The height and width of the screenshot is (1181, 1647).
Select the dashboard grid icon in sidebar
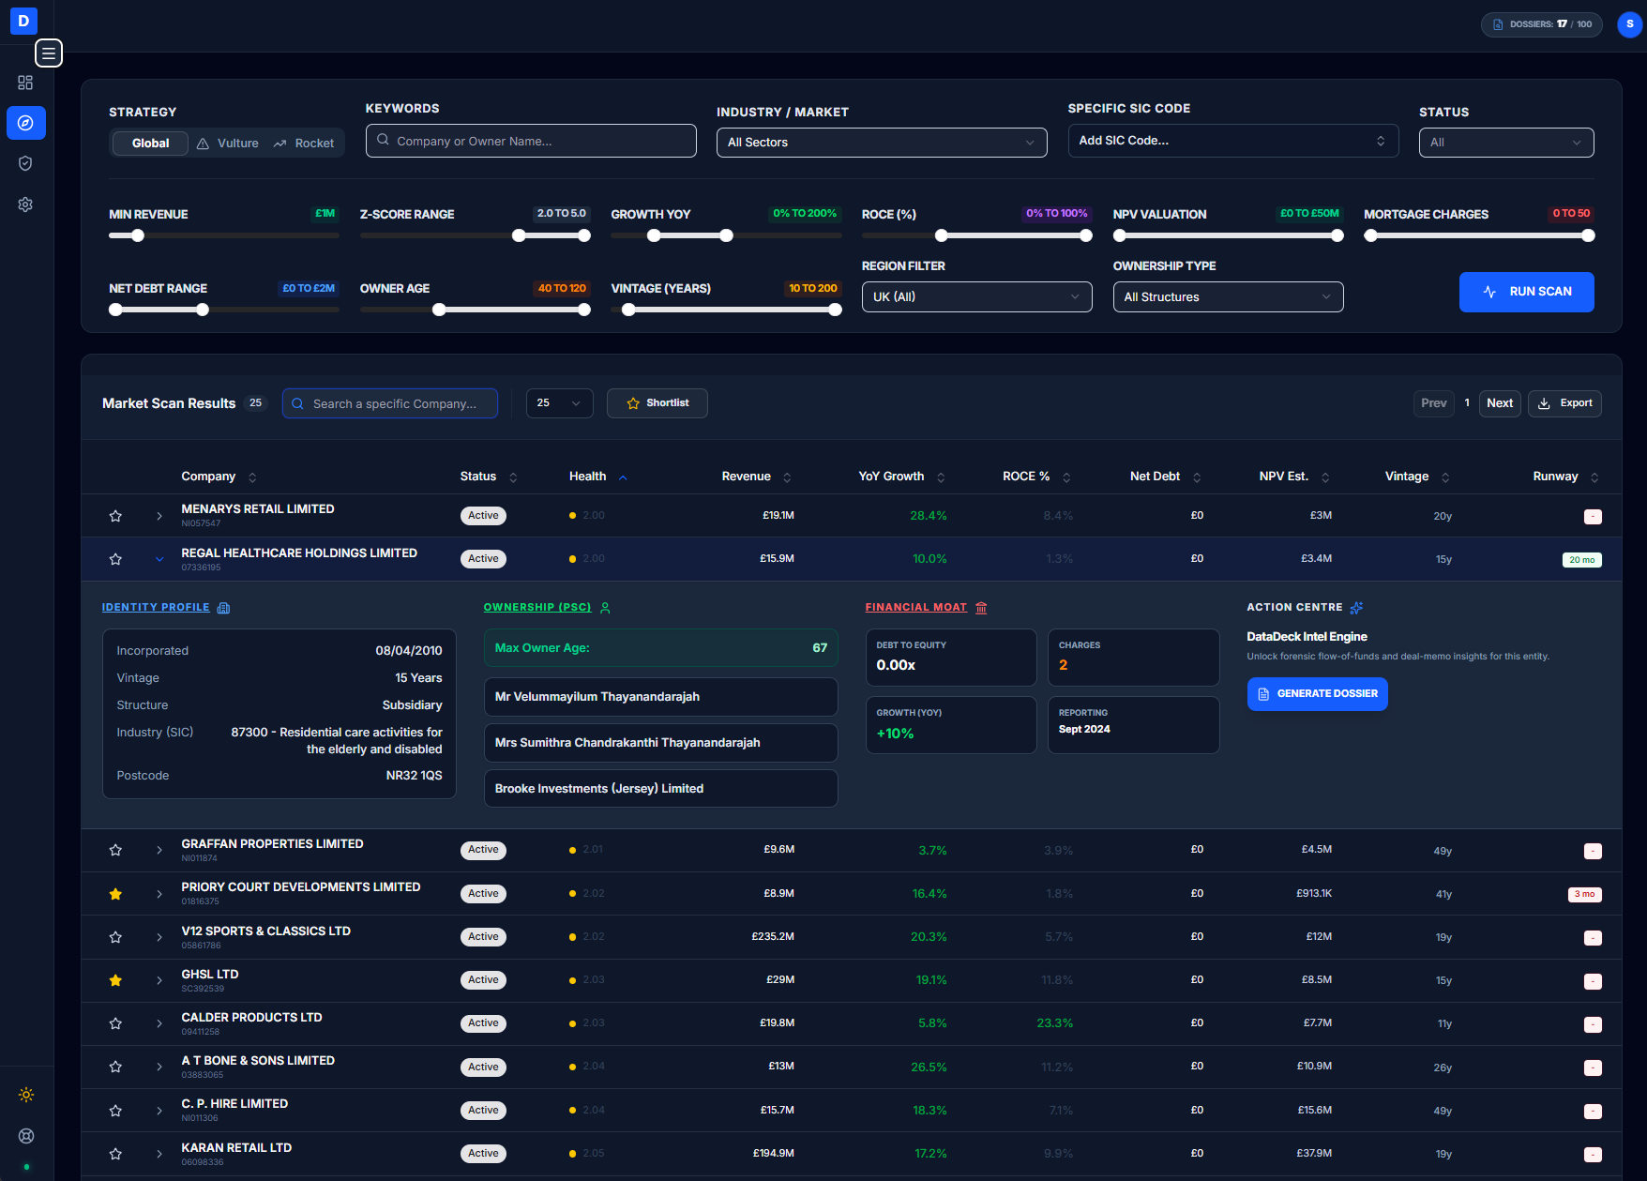click(x=25, y=83)
